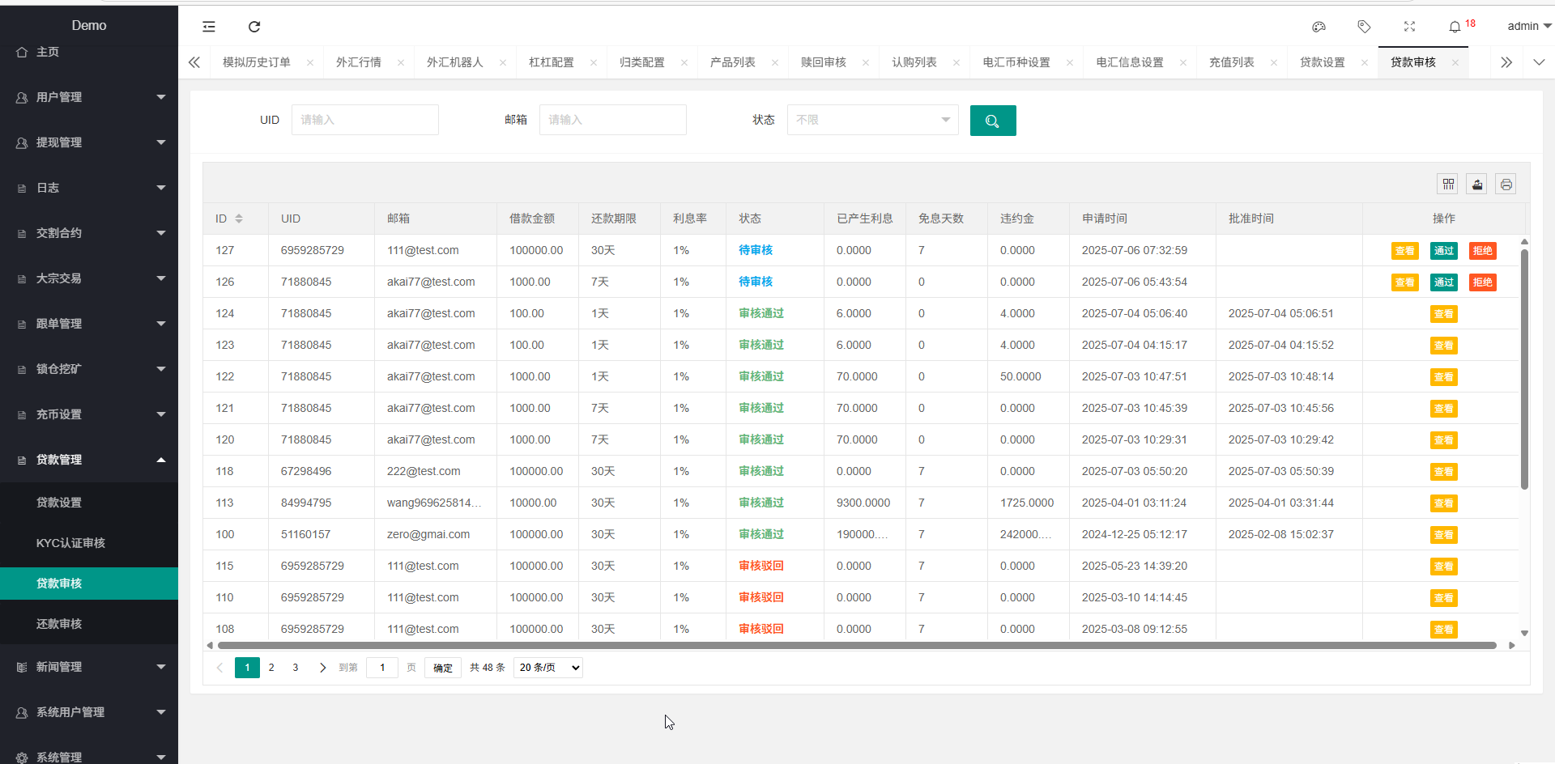Click the horizontal table scrollbar
This screenshot has height=764, width=1555.
click(x=856, y=645)
